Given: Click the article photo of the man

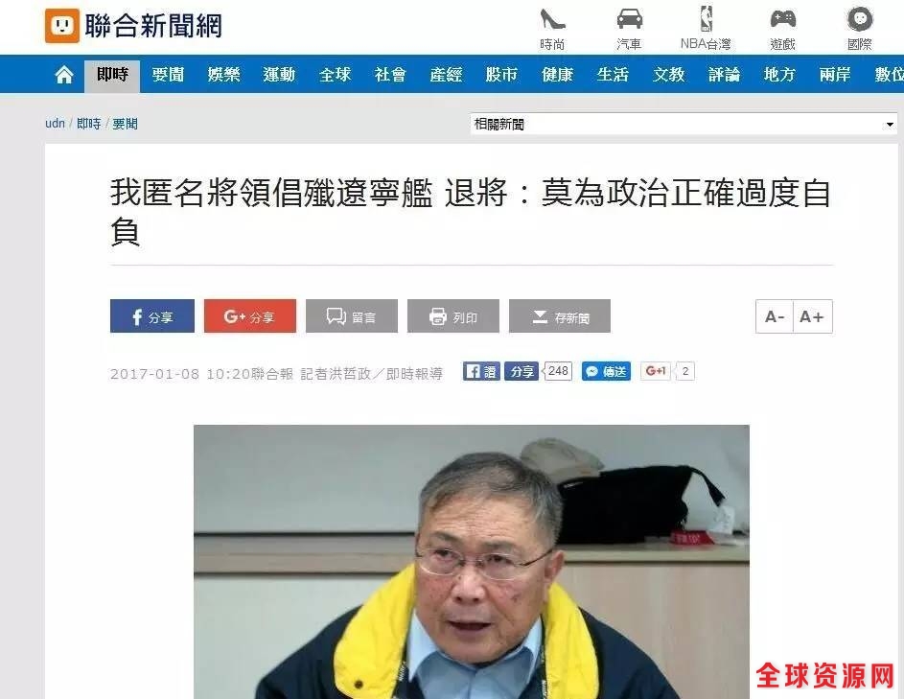Looking at the screenshot, I should click(472, 562).
